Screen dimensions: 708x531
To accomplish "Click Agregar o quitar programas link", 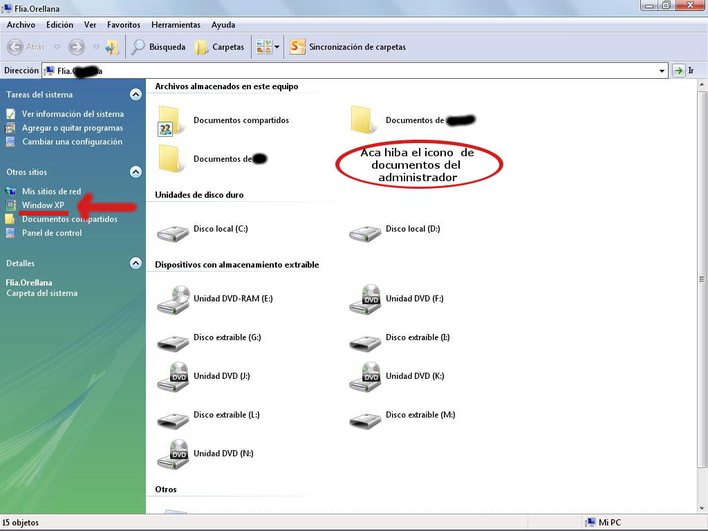I will pyautogui.click(x=72, y=128).
